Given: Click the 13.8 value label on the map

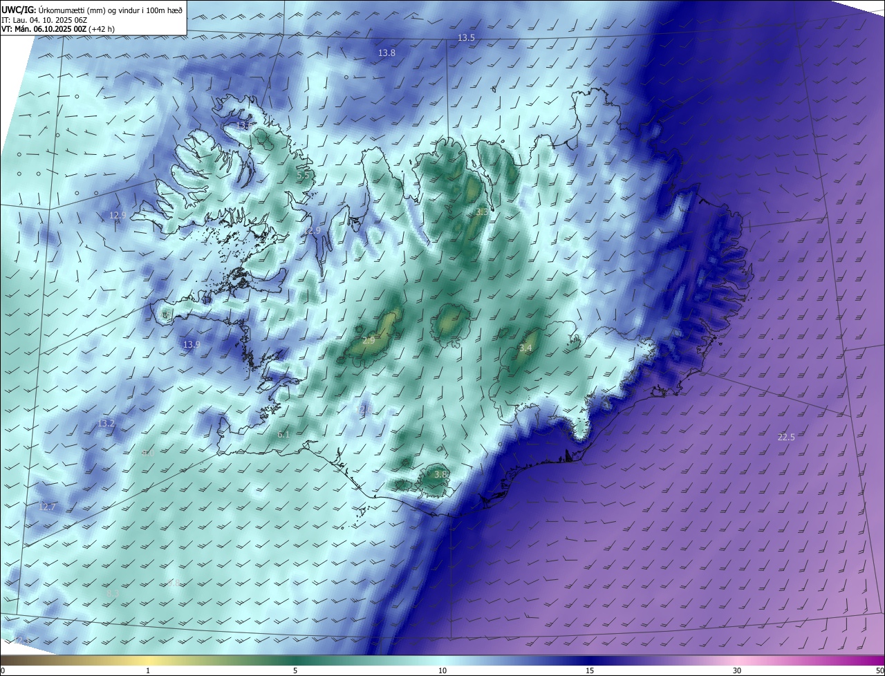Looking at the screenshot, I should 386,53.
